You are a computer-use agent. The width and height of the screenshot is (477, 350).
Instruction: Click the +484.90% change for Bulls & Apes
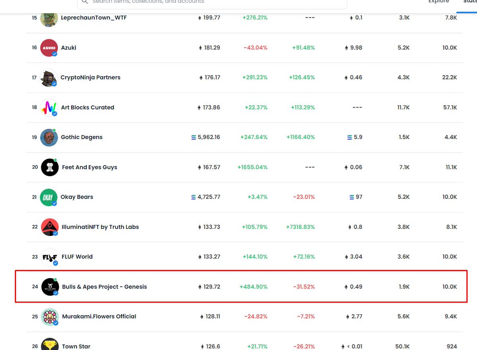253,286
